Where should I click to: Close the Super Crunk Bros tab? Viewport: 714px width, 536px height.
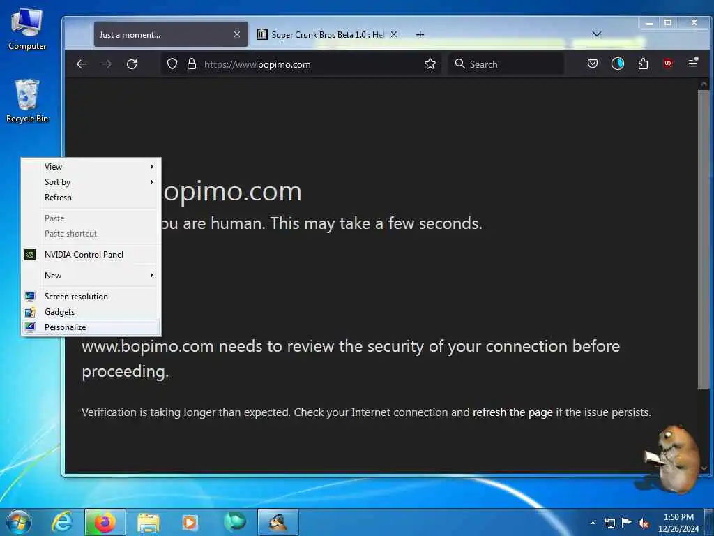[394, 35]
